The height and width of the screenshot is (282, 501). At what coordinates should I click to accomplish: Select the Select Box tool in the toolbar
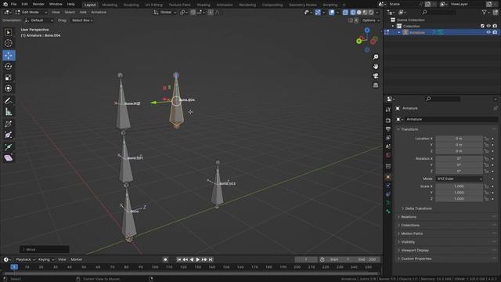pos(9,32)
